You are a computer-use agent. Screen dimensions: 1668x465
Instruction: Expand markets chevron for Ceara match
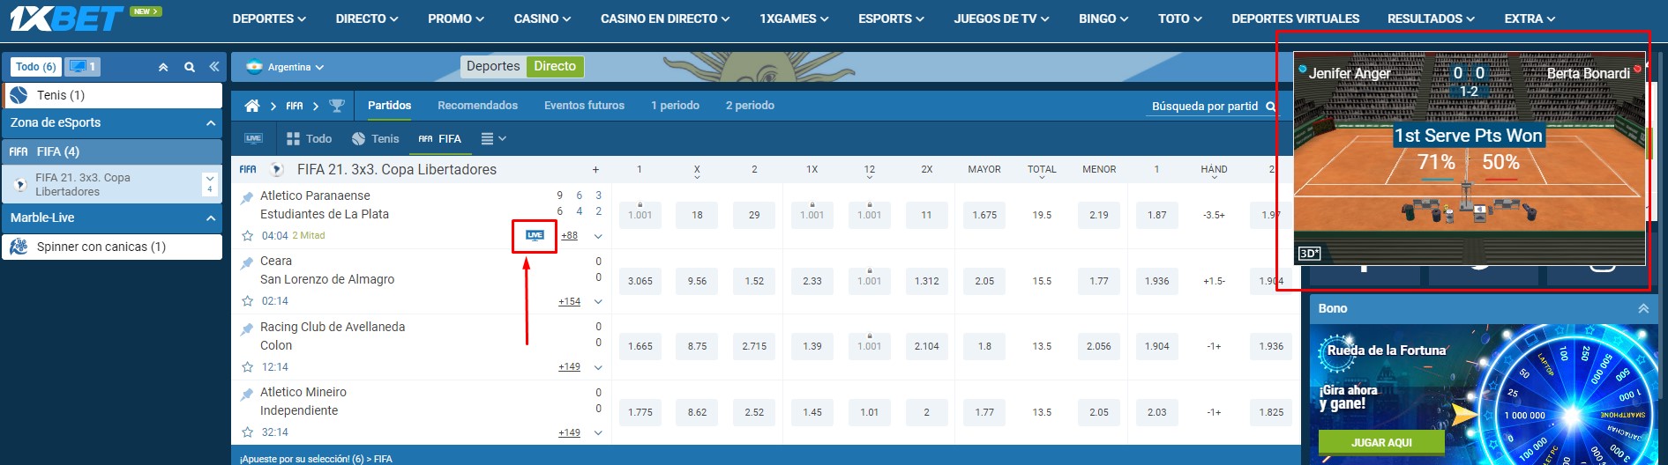pyautogui.click(x=598, y=301)
